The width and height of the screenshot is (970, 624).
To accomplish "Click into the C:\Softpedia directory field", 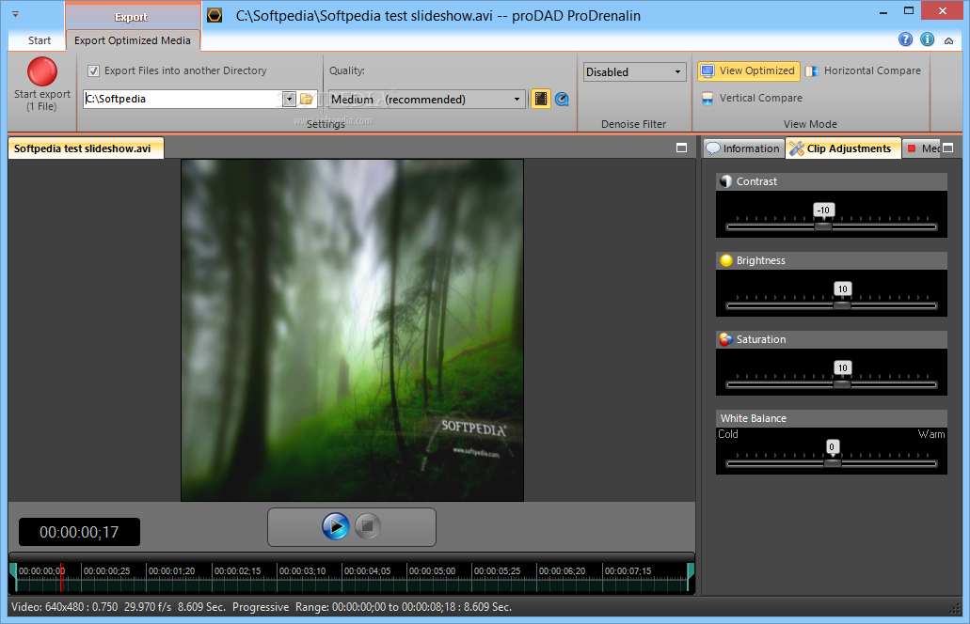I will pos(183,99).
